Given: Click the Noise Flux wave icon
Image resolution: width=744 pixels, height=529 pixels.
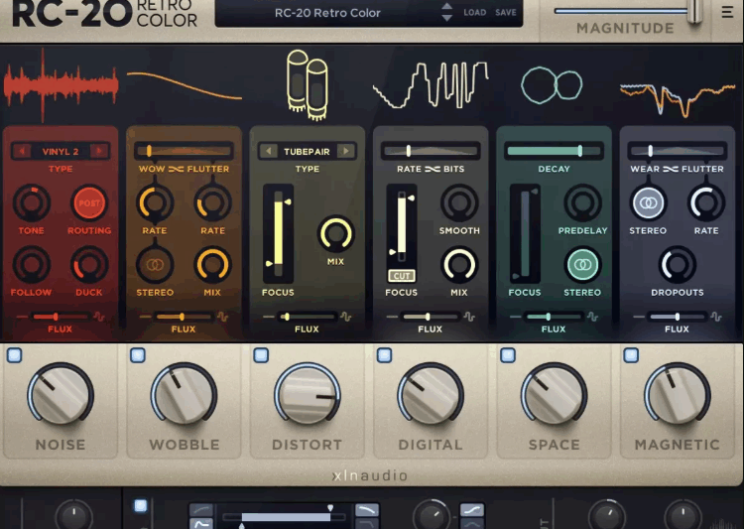Looking at the screenshot, I should point(99,317).
